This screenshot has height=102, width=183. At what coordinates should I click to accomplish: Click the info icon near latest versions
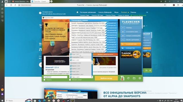tap(40, 13)
